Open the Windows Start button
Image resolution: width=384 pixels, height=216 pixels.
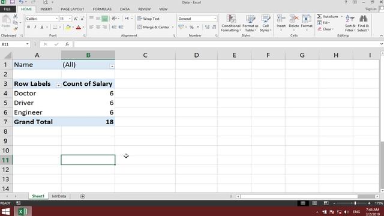tap(6, 211)
